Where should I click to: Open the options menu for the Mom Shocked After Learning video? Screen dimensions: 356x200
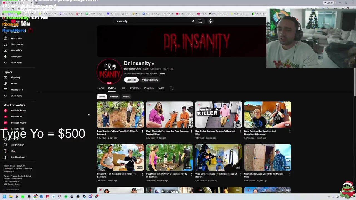(x=191, y=131)
